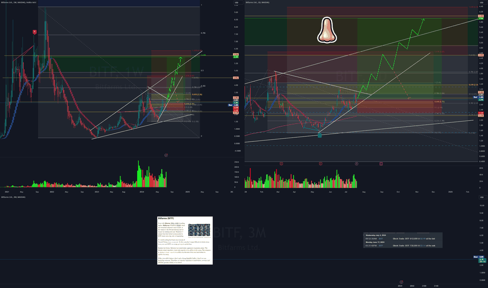Select teal arrow marker at 5D chart low
The image size is (488, 288).
[319, 135]
